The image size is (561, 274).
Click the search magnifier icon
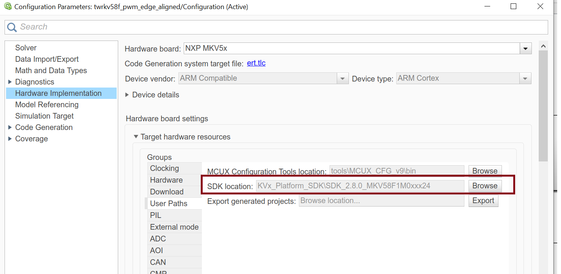pyautogui.click(x=12, y=27)
